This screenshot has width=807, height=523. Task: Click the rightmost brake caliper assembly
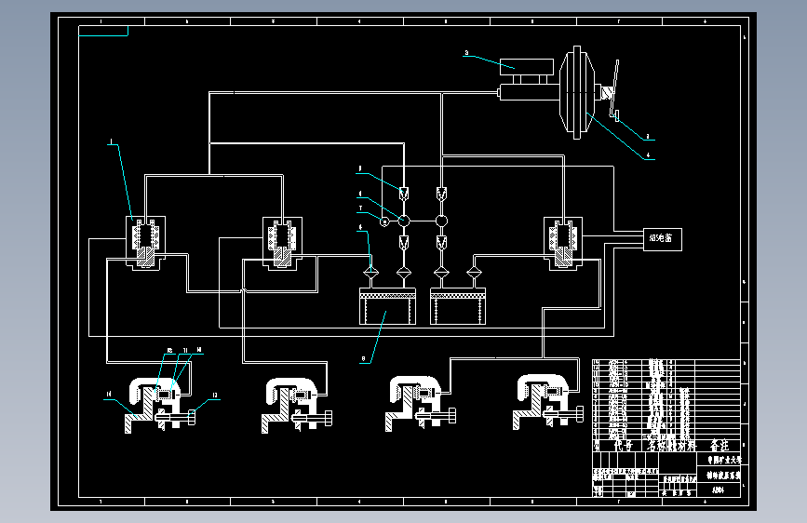(548, 401)
